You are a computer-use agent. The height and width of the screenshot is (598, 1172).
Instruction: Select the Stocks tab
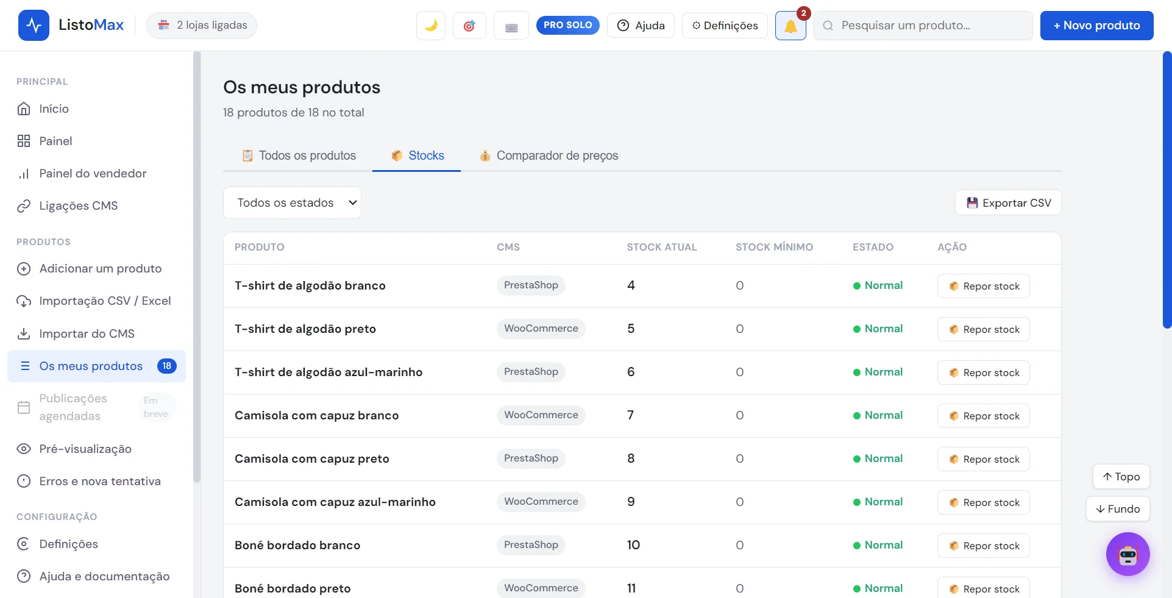coord(417,155)
